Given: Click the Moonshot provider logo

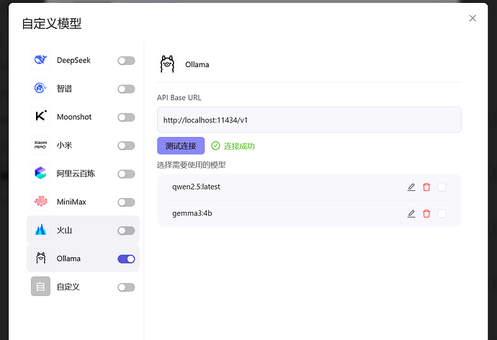Looking at the screenshot, I should [x=40, y=117].
